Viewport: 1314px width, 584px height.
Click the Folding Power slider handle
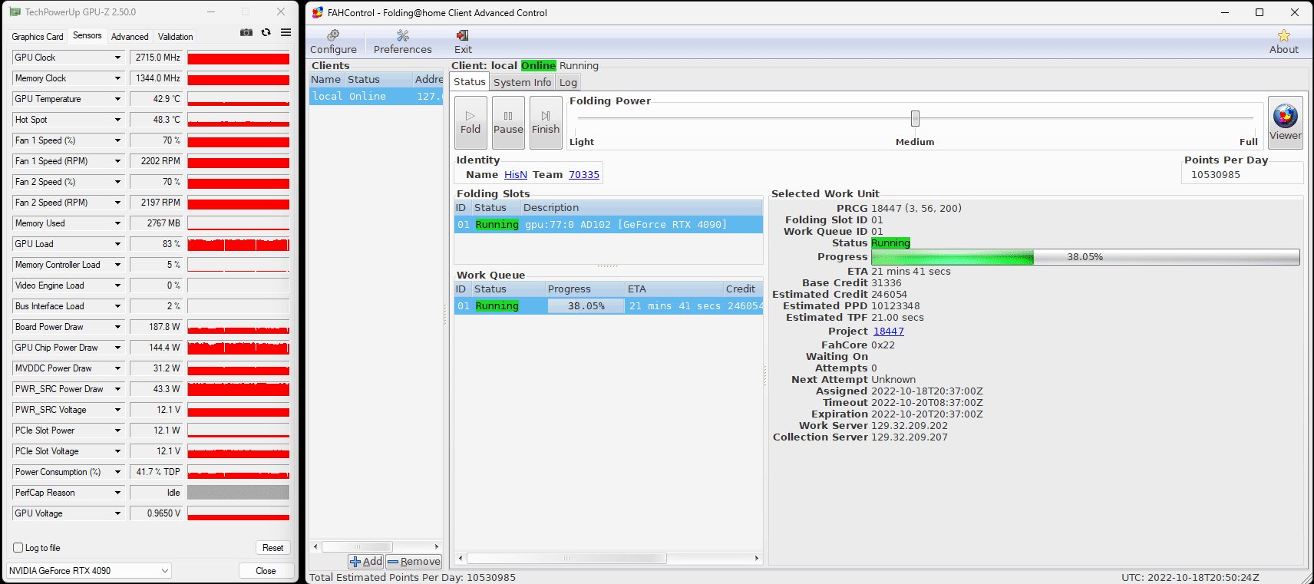[x=915, y=118]
